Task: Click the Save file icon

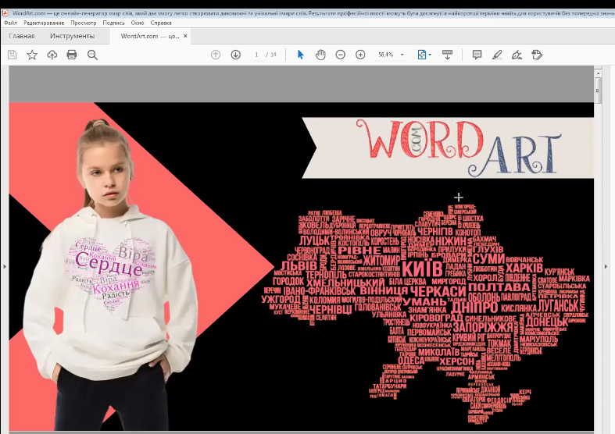Action: (12, 55)
